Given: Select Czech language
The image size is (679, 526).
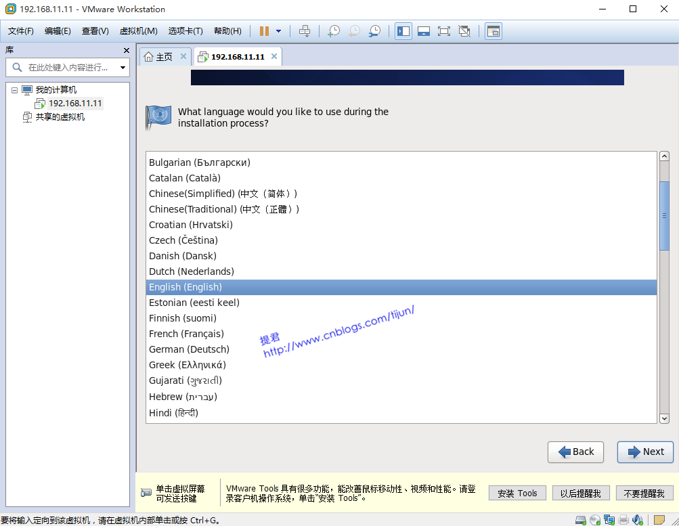Looking at the screenshot, I should point(401,240).
